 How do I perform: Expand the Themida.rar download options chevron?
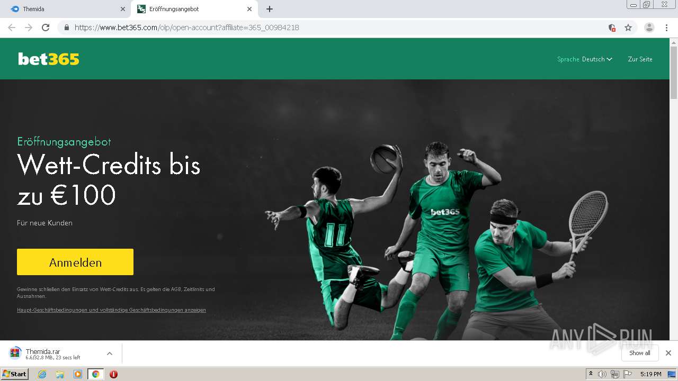tap(110, 353)
